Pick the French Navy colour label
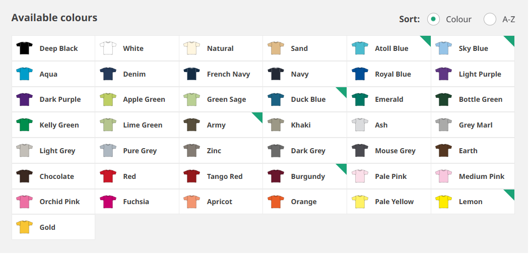Screen dimensions: 530x255 (229, 74)
